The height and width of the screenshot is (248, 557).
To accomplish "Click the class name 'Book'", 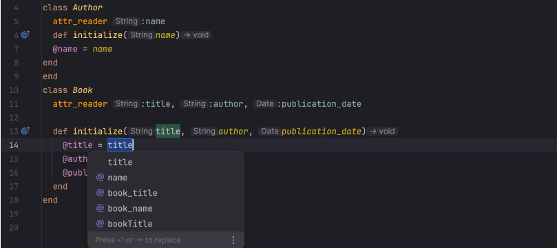I will (83, 90).
